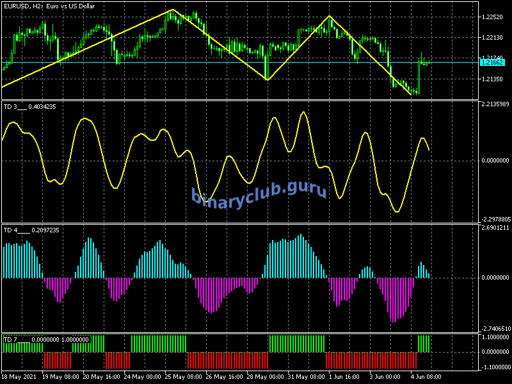Click the last green bar block in TD 7
The height and width of the screenshot is (384, 512).
(x=424, y=344)
